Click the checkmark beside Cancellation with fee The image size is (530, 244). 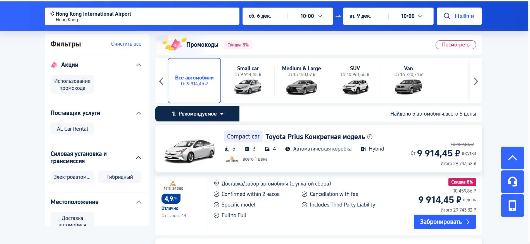[305, 194]
